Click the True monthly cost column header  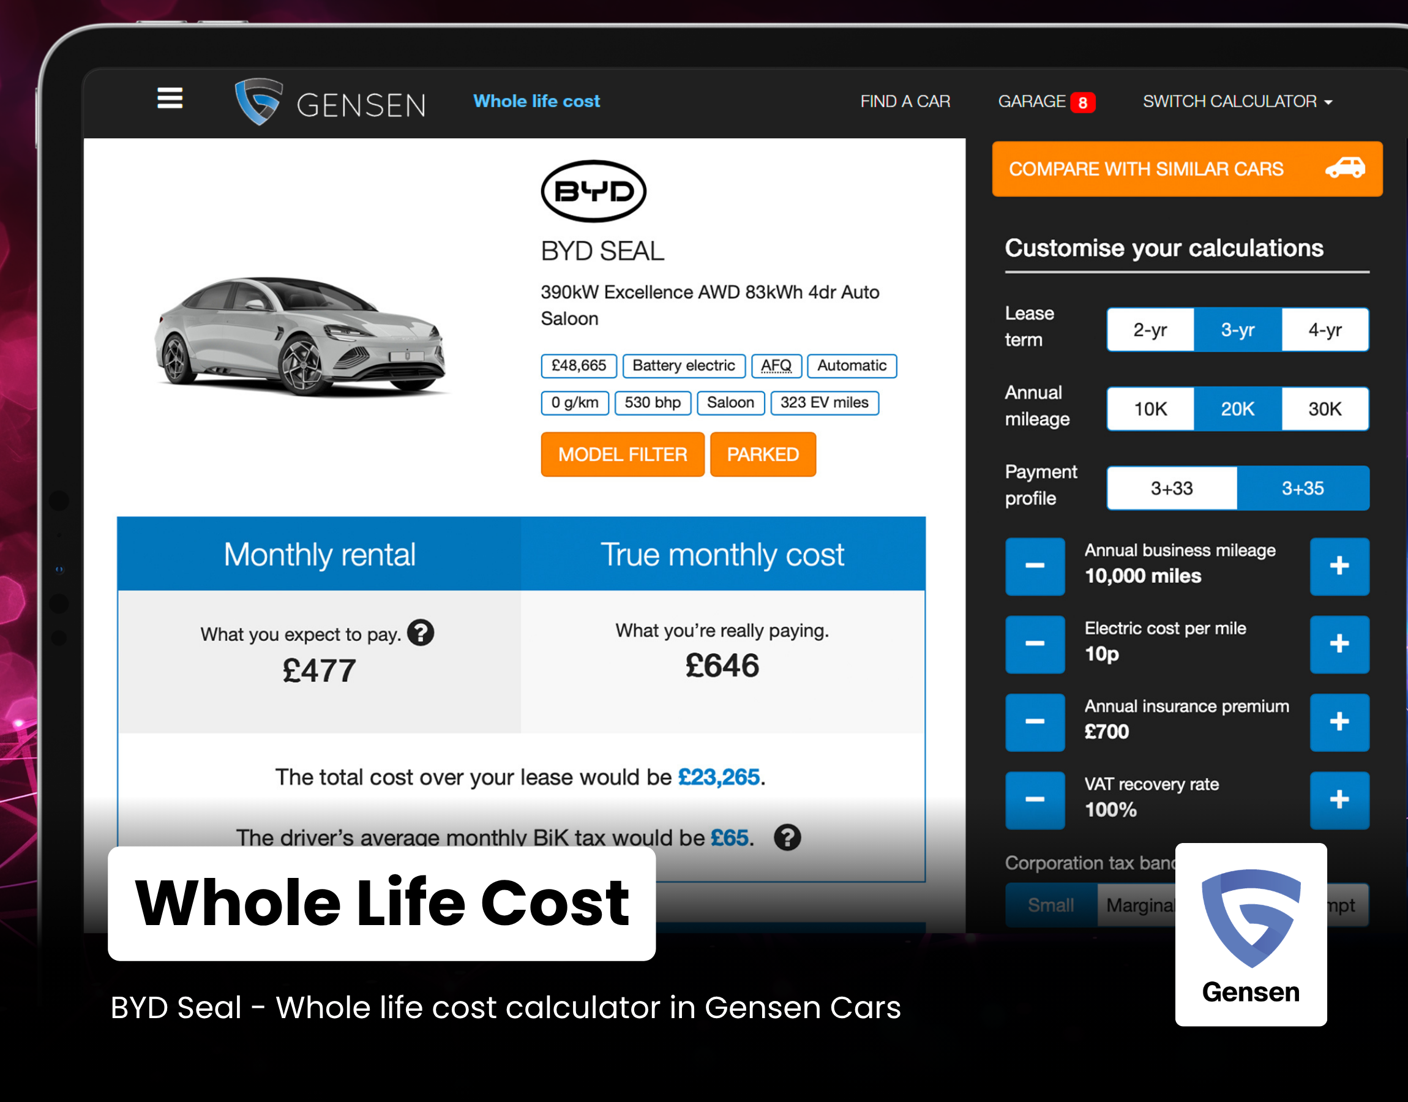(x=722, y=554)
